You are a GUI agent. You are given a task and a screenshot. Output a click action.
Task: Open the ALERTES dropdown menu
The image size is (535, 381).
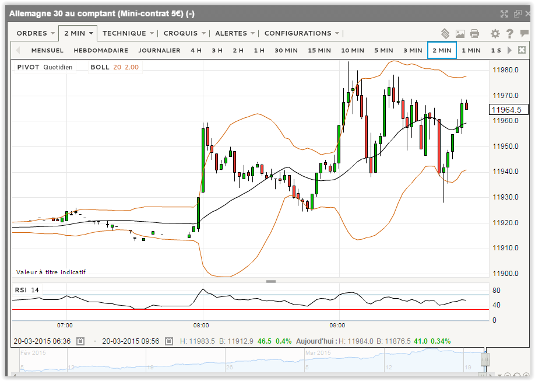pos(235,33)
